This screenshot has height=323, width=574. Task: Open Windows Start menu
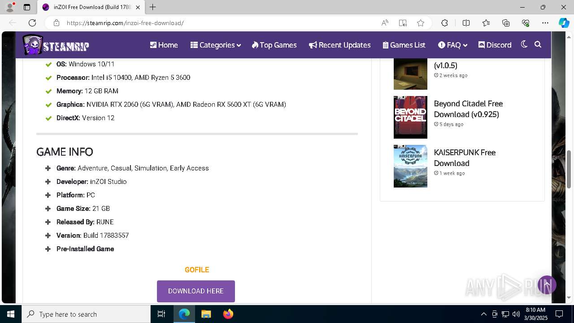click(x=11, y=314)
